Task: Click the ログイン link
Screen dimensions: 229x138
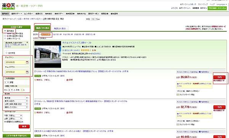Action: pos(203,8)
